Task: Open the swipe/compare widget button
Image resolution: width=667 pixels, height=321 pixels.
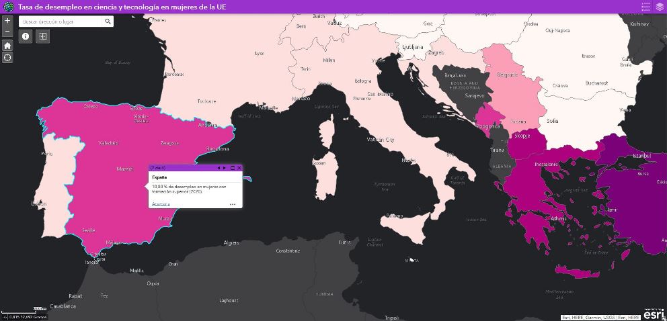Action: (43, 36)
